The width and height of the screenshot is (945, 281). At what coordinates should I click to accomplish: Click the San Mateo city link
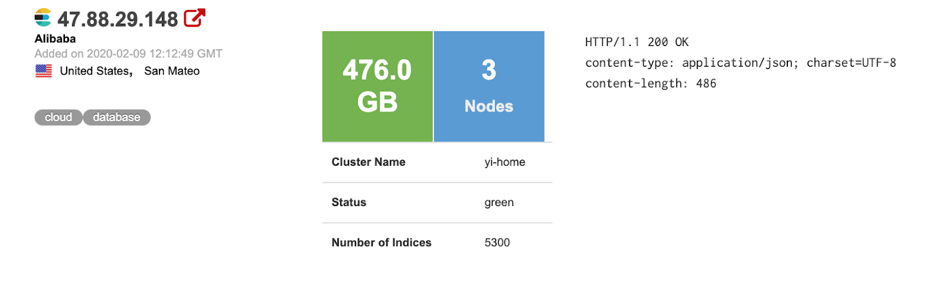pos(172,71)
